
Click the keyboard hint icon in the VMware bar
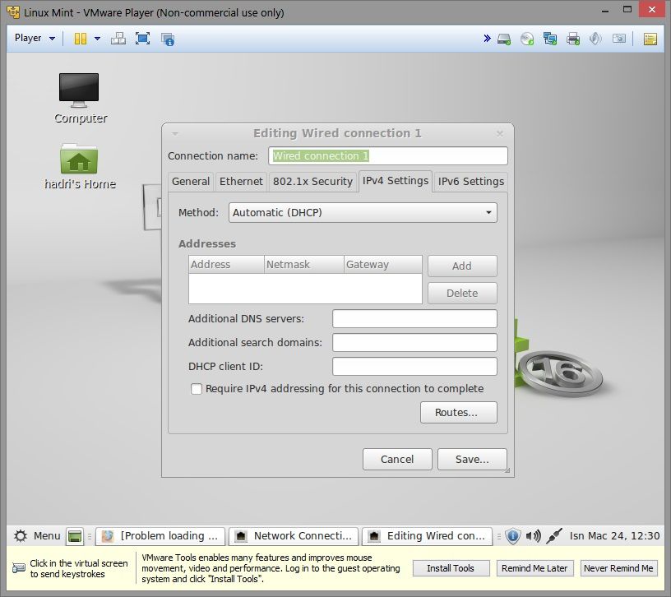[19, 568]
